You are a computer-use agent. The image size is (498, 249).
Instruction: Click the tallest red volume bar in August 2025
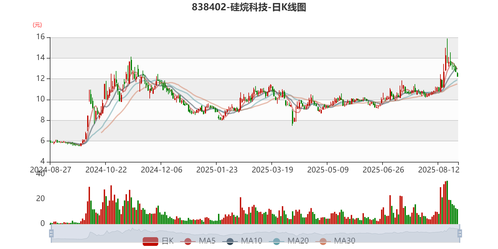point(445,203)
